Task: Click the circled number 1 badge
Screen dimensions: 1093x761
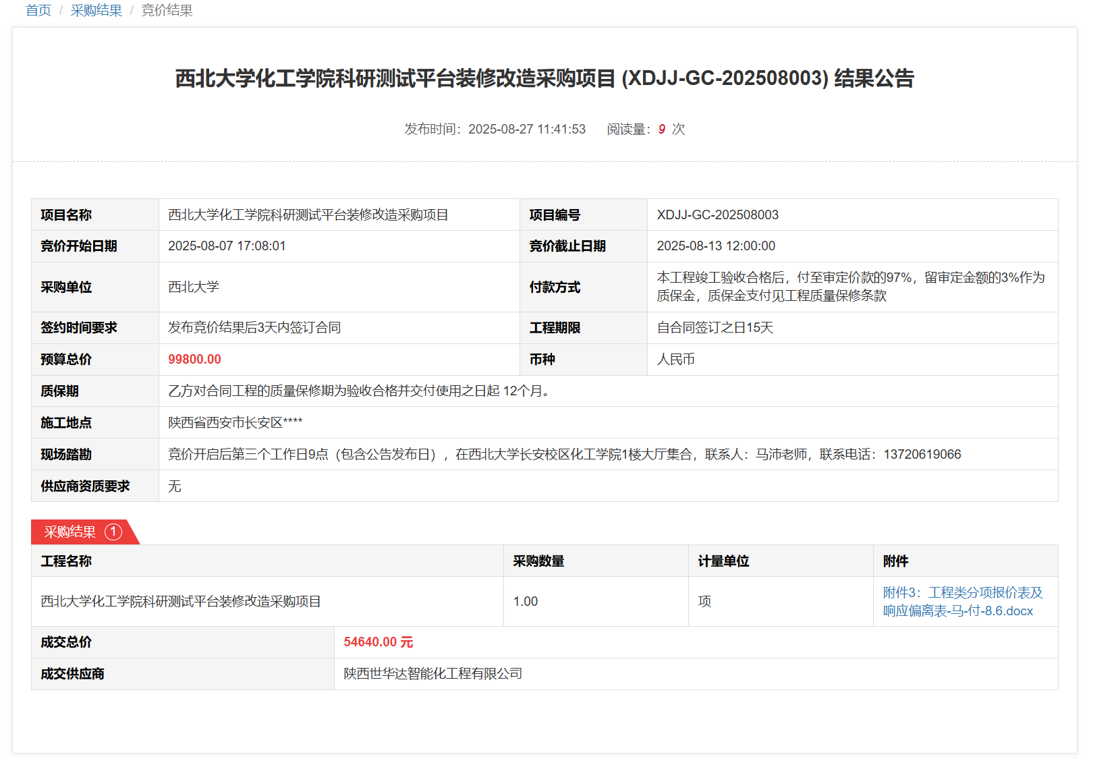Action: coord(113,532)
